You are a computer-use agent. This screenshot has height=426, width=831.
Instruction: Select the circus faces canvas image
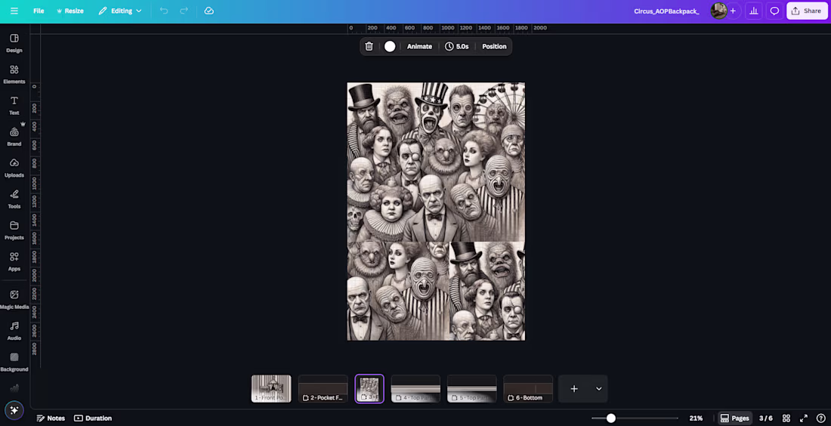436,211
